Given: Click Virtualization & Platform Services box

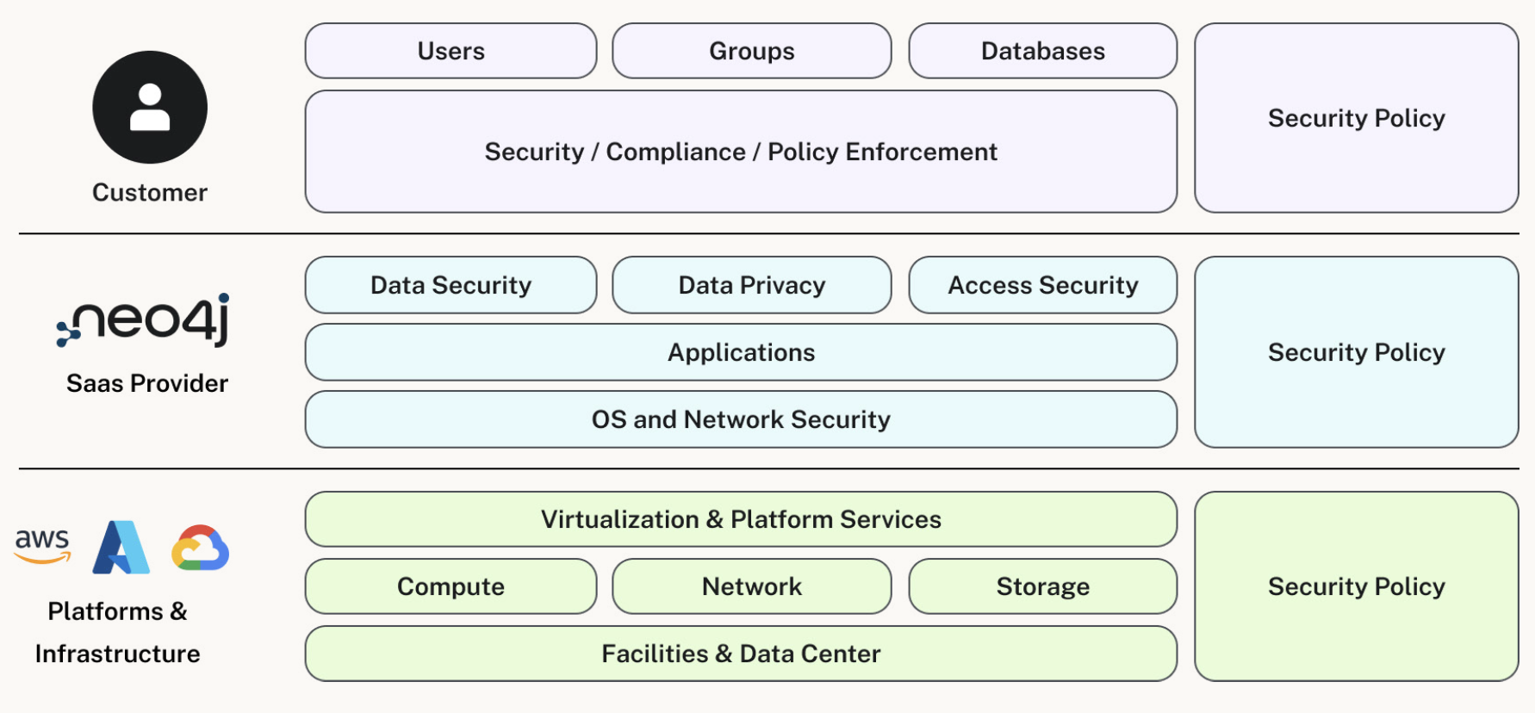Looking at the screenshot, I should click(741, 520).
